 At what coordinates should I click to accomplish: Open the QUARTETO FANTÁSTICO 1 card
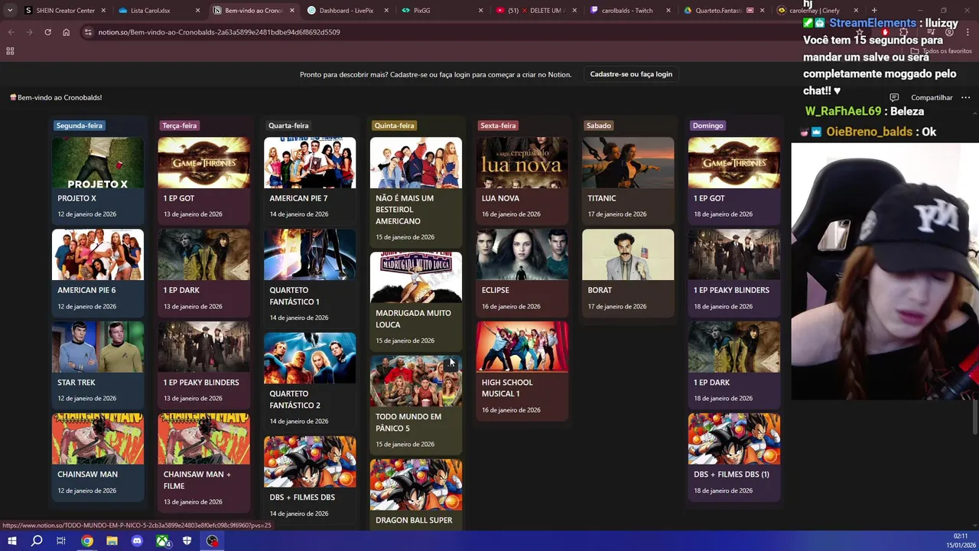coord(310,278)
